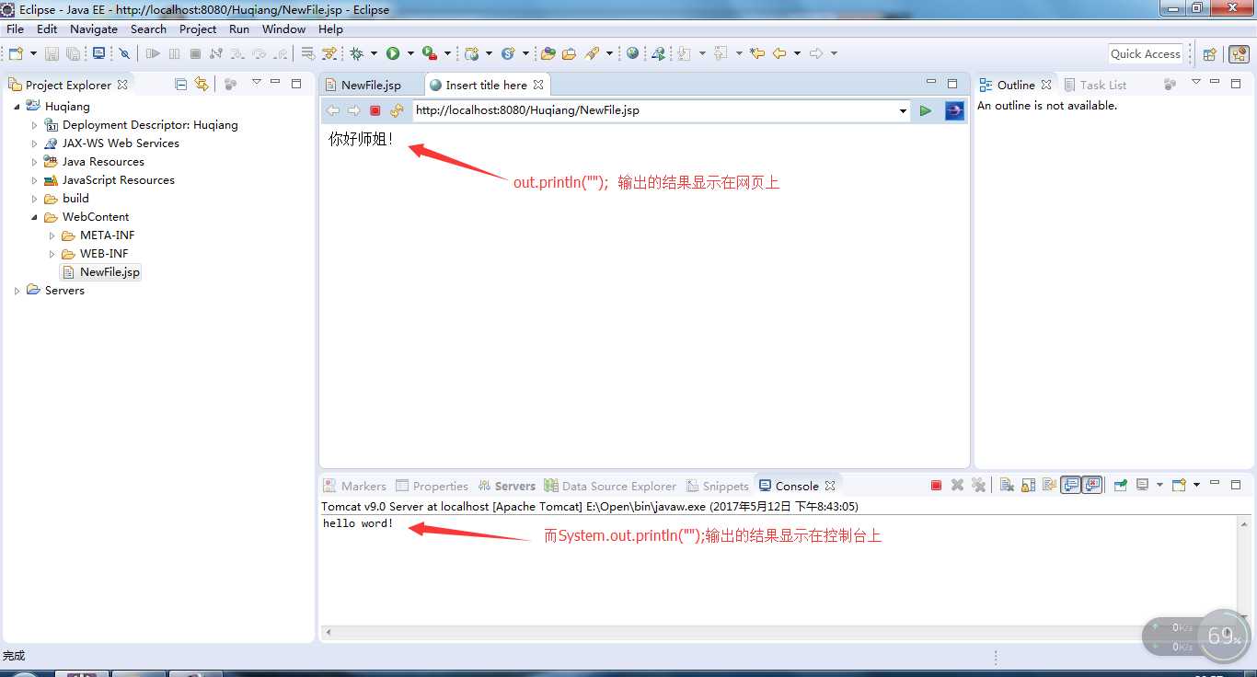This screenshot has width=1257, height=677.
Task: Click Collapse All in Project Explorer
Action: (x=180, y=84)
